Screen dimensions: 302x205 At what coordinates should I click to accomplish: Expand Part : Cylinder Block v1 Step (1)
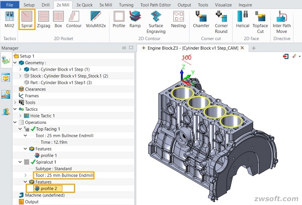pyautogui.click(x=21, y=69)
